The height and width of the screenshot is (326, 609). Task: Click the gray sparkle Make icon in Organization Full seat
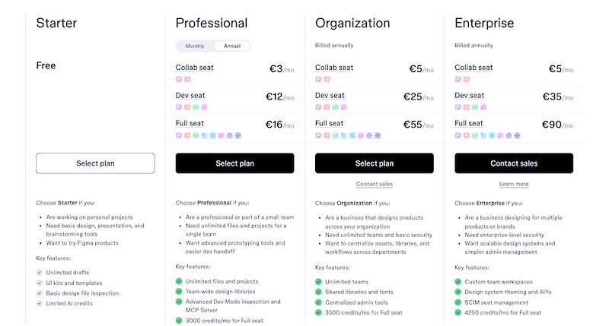(x=378, y=136)
